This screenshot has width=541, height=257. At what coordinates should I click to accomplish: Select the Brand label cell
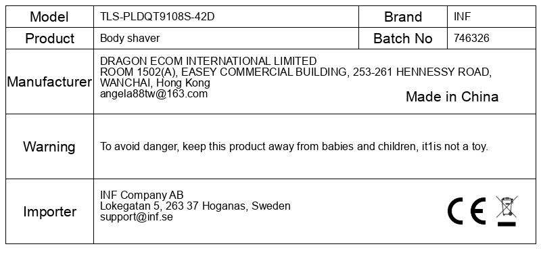coord(403,16)
